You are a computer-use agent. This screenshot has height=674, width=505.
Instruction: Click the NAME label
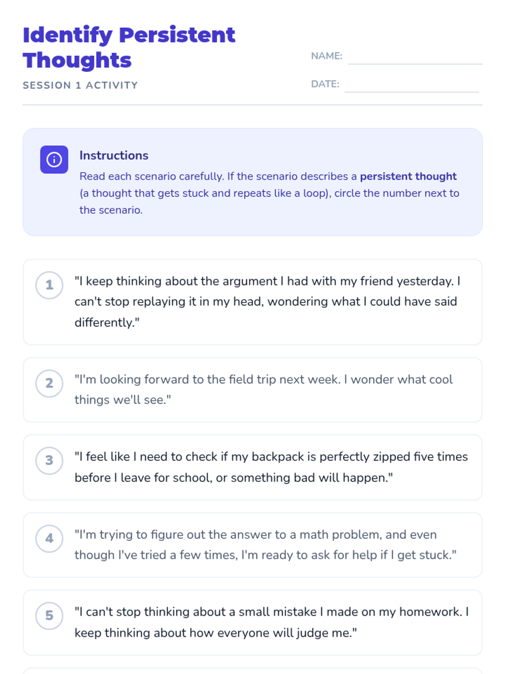coord(327,56)
